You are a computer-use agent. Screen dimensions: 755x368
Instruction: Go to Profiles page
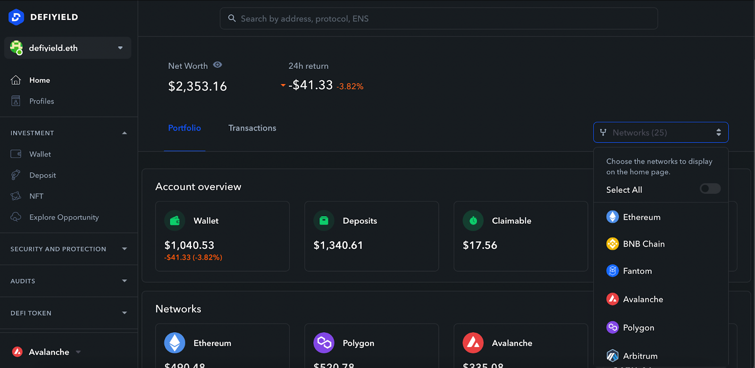point(42,101)
